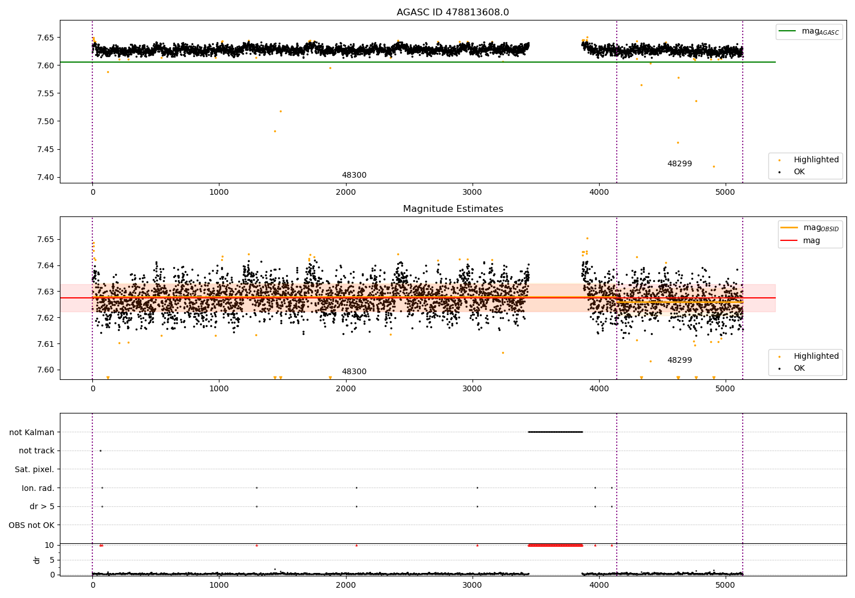Click the "not track" row label
The height and width of the screenshot is (598, 855).
pos(36,451)
